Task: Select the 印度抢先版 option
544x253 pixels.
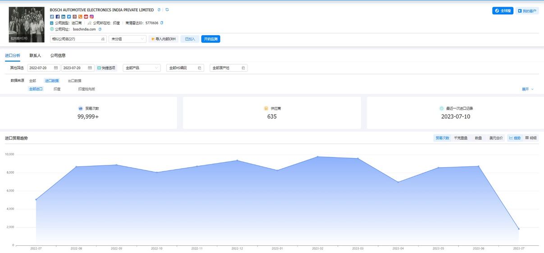Action: pyautogui.click(x=87, y=89)
